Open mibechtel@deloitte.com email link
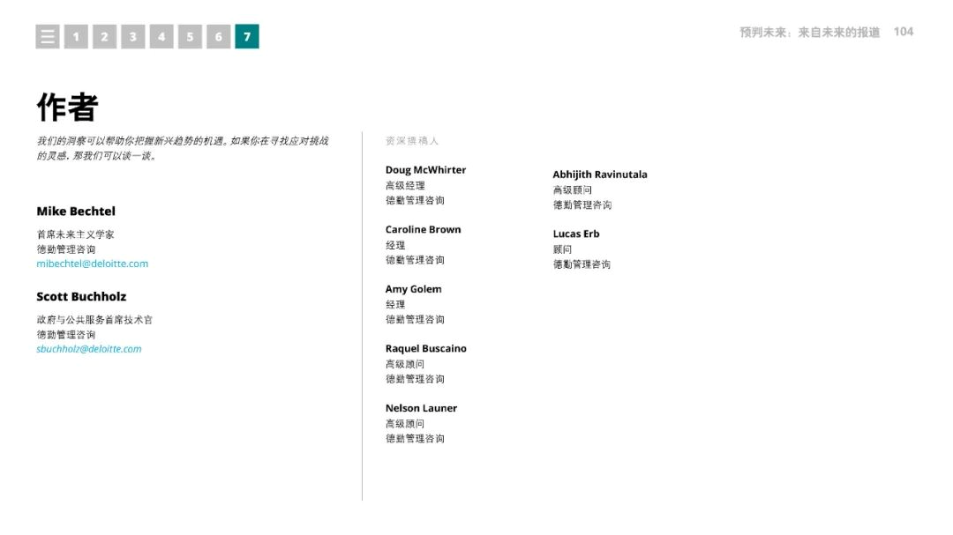The height and width of the screenshot is (535, 953). point(93,264)
